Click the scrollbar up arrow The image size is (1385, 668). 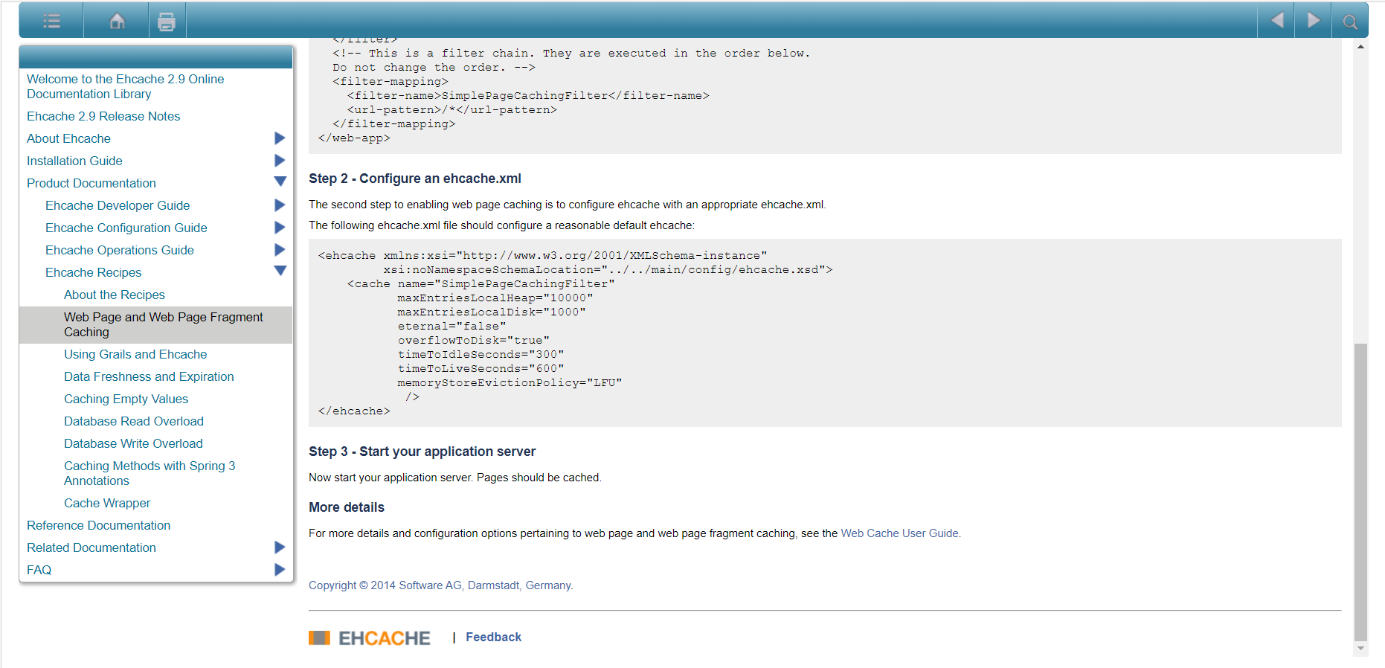click(x=1360, y=47)
